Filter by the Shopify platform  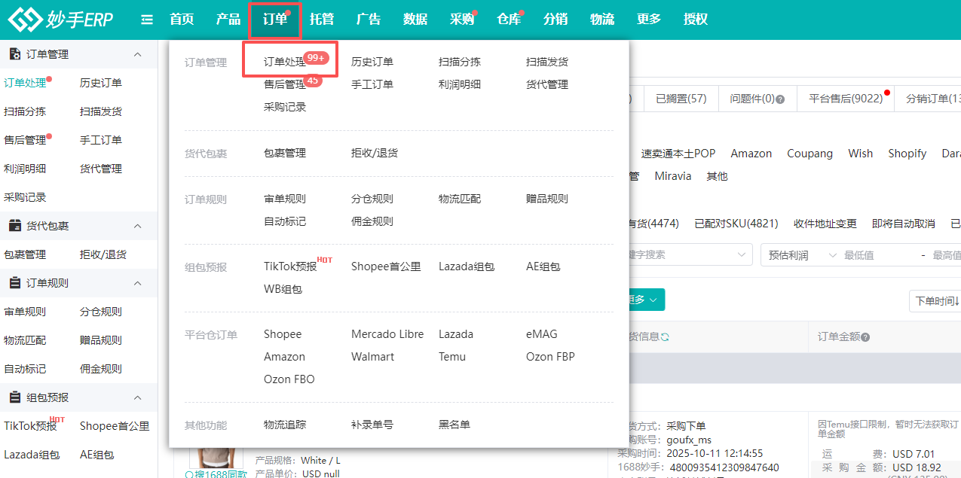pyautogui.click(x=907, y=153)
